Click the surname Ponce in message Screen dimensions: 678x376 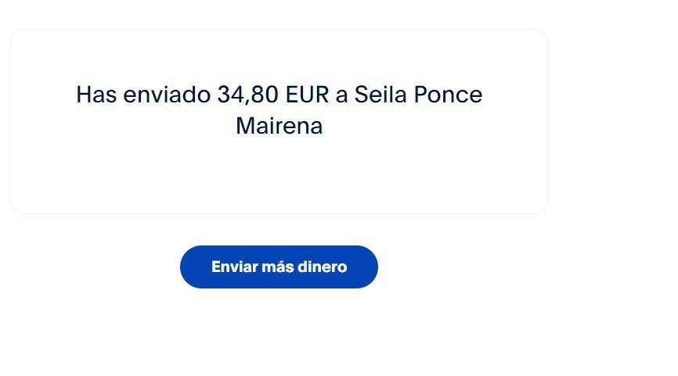click(x=448, y=95)
